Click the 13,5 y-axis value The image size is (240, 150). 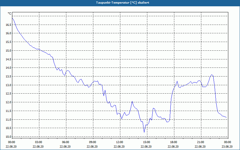[9, 76]
